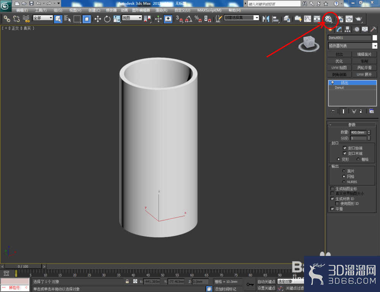This screenshot has height=292, width=380.
Task: Click the 涡轮平滑 button
Action: point(364,68)
